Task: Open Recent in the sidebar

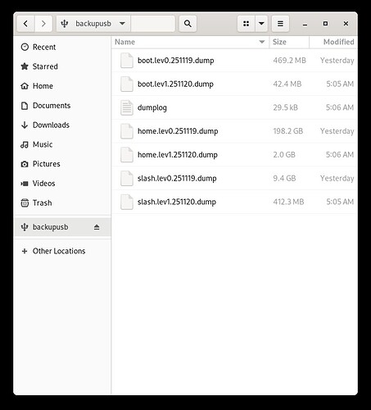Action: pyautogui.click(x=62, y=47)
